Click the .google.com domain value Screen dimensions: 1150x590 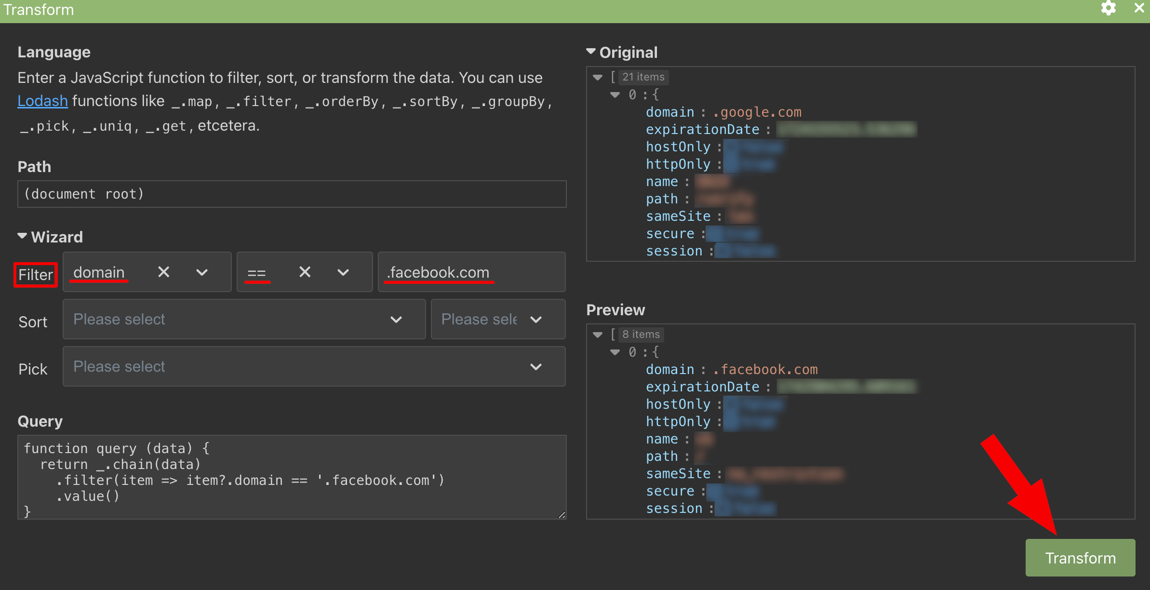point(757,112)
